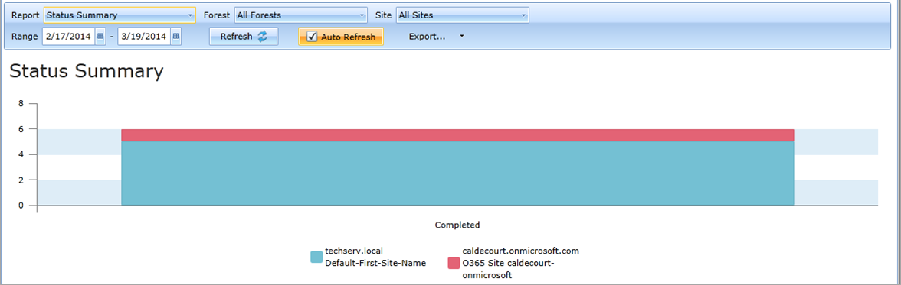This screenshot has height=285, width=901.
Task: Click the red caldecourt.onmicrosoft.com legend swatch
Action: tap(454, 263)
